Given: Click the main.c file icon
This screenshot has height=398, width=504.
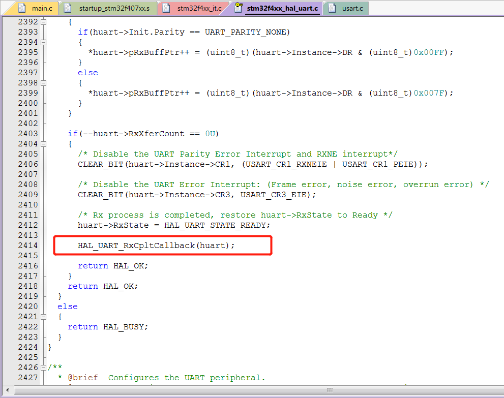Looking at the screenshot, I should tap(22, 8).
